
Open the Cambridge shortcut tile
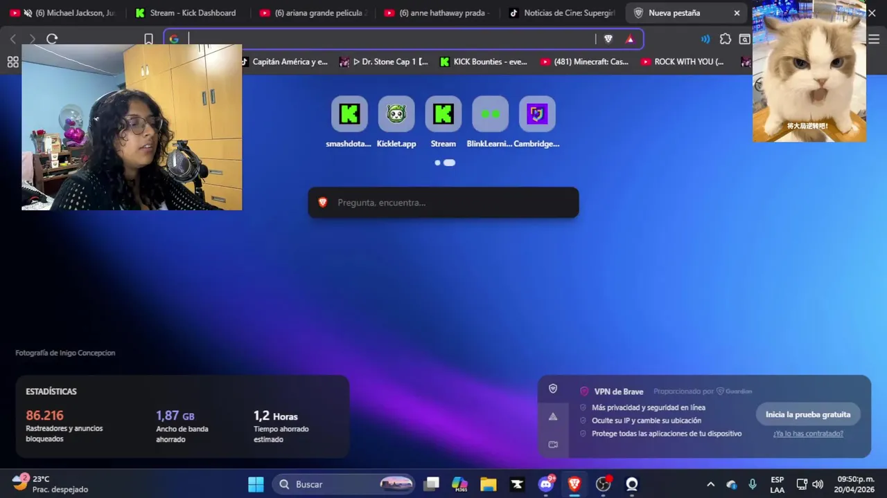click(537, 114)
